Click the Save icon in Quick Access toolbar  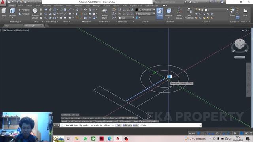coord(17,2)
